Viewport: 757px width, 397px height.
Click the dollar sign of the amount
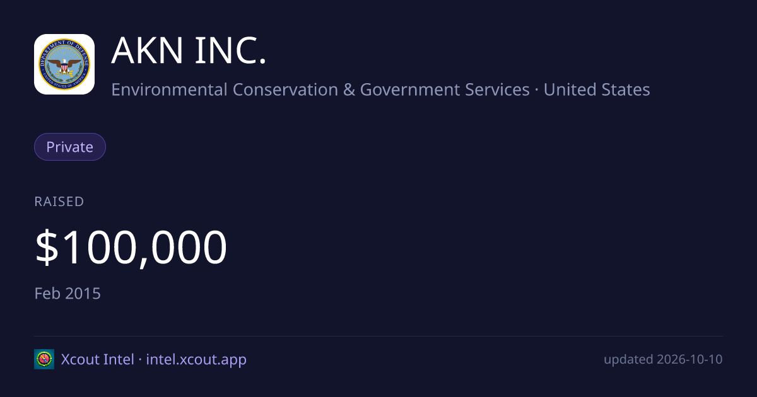(45, 248)
